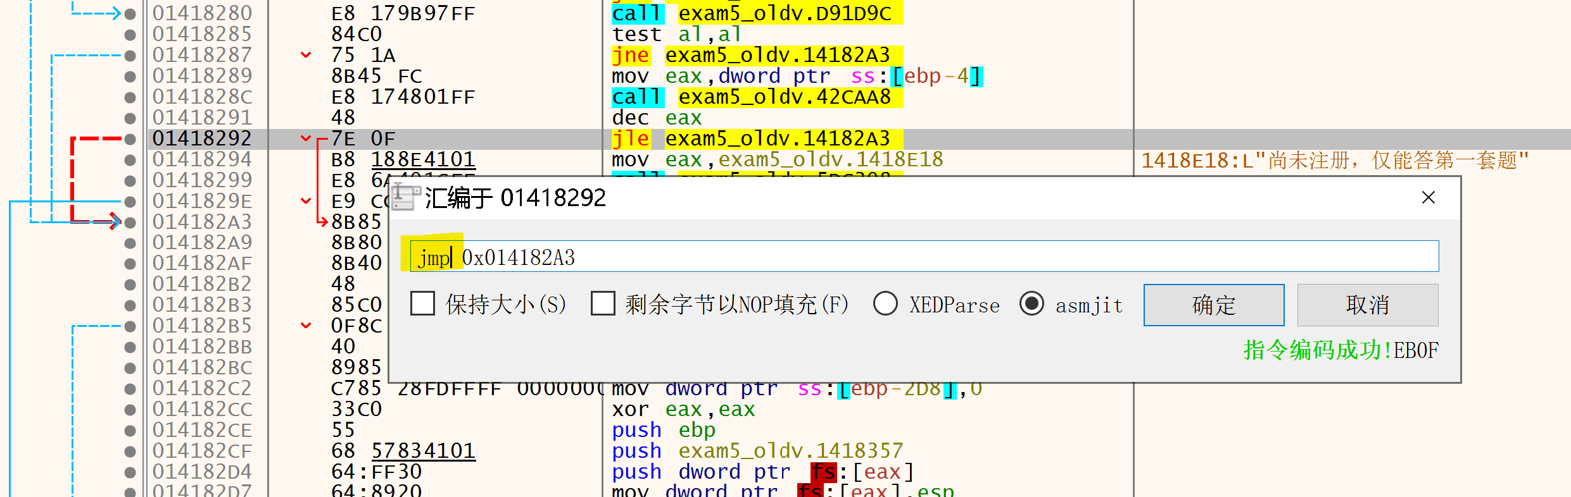Click mov eax,exam5_oldv.1418E18 instruction
This screenshot has height=497, width=1571.
click(x=778, y=159)
